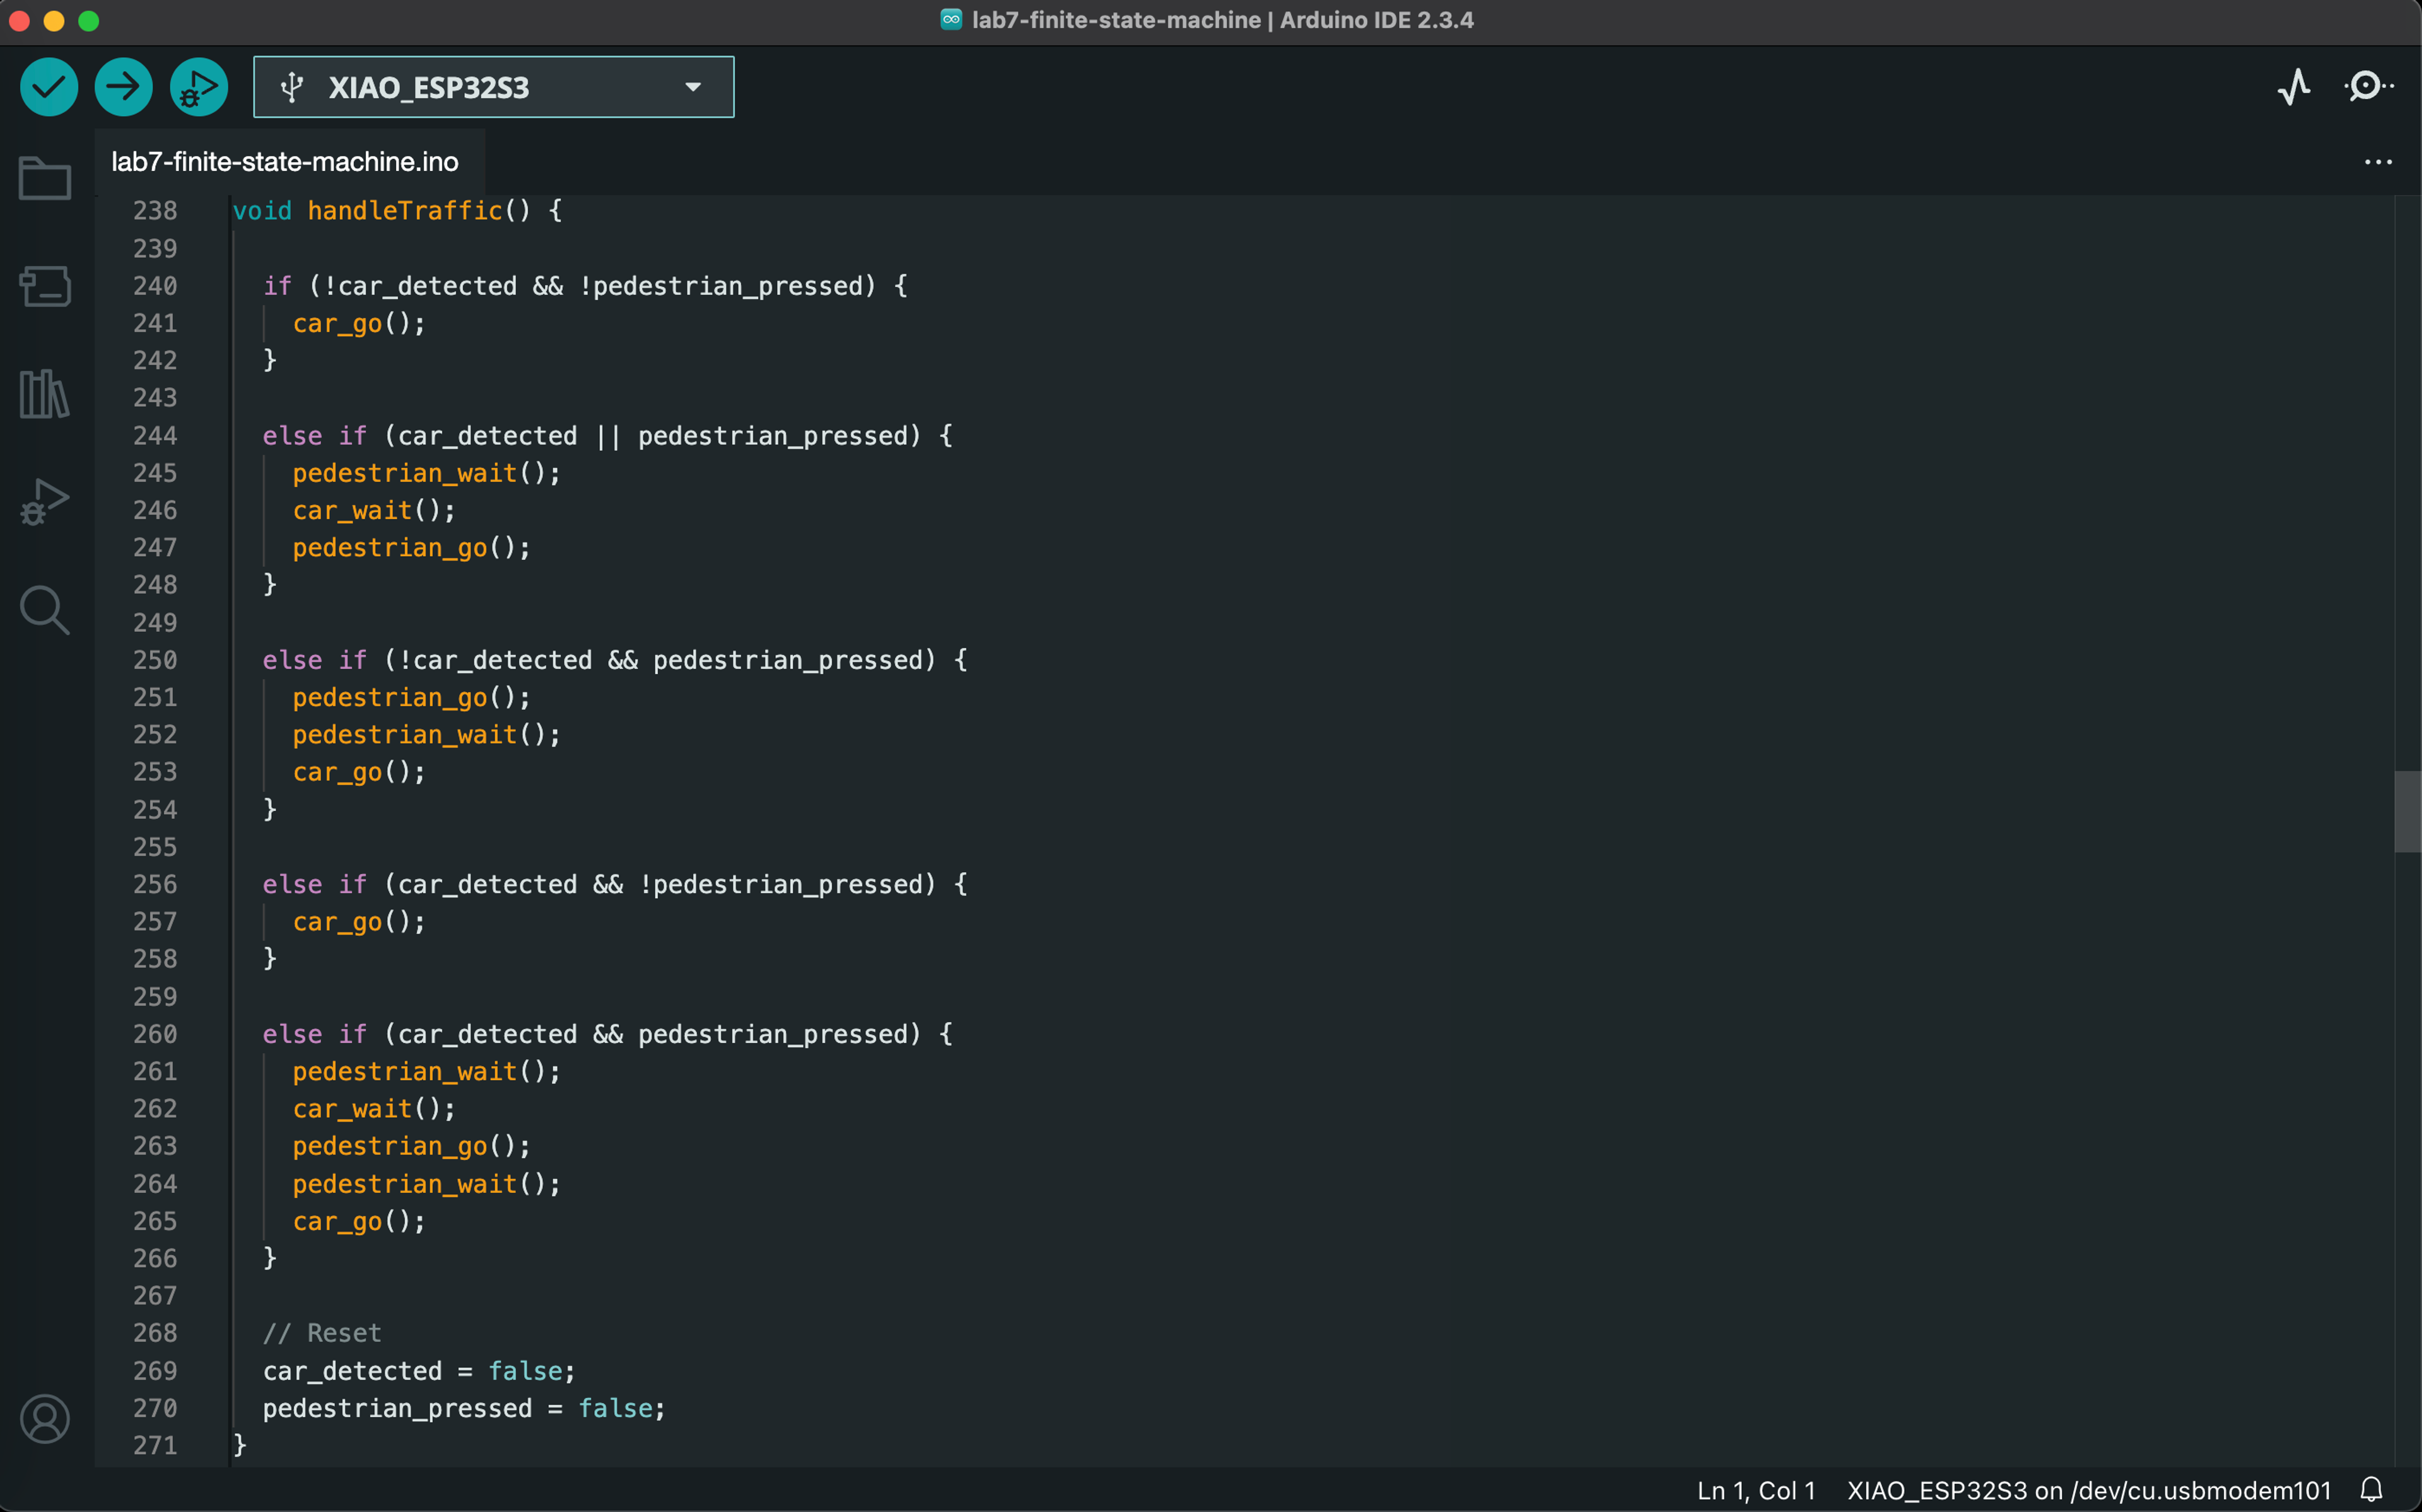Viewport: 2422px width, 1512px height.
Task: Open the Sketchbook folder sidebar panel
Action: pyautogui.click(x=45, y=179)
